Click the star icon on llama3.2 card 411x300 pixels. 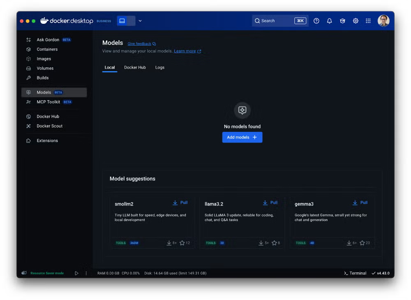[x=274, y=243]
